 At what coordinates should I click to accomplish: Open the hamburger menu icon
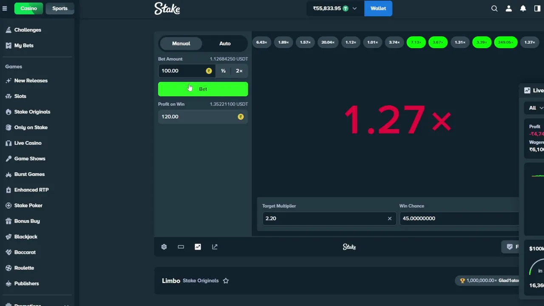pyautogui.click(x=5, y=8)
